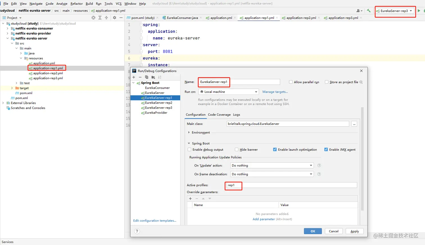This screenshot has height=245, width=425.
Task: Select EurekaServer-rep2 configuration in list
Action: pyautogui.click(x=159, y=103)
